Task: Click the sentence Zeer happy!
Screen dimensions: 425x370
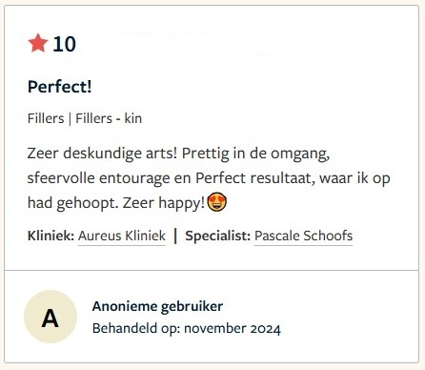Action: (x=164, y=203)
